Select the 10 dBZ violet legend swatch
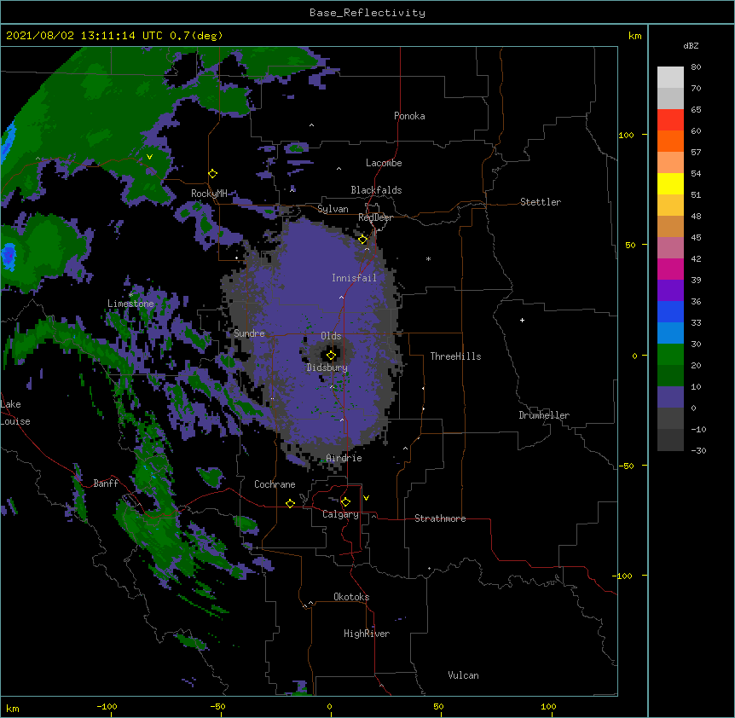The height and width of the screenshot is (718, 735). (670, 397)
